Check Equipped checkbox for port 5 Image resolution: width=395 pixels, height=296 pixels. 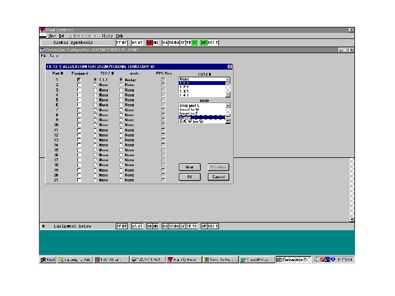coord(79,100)
